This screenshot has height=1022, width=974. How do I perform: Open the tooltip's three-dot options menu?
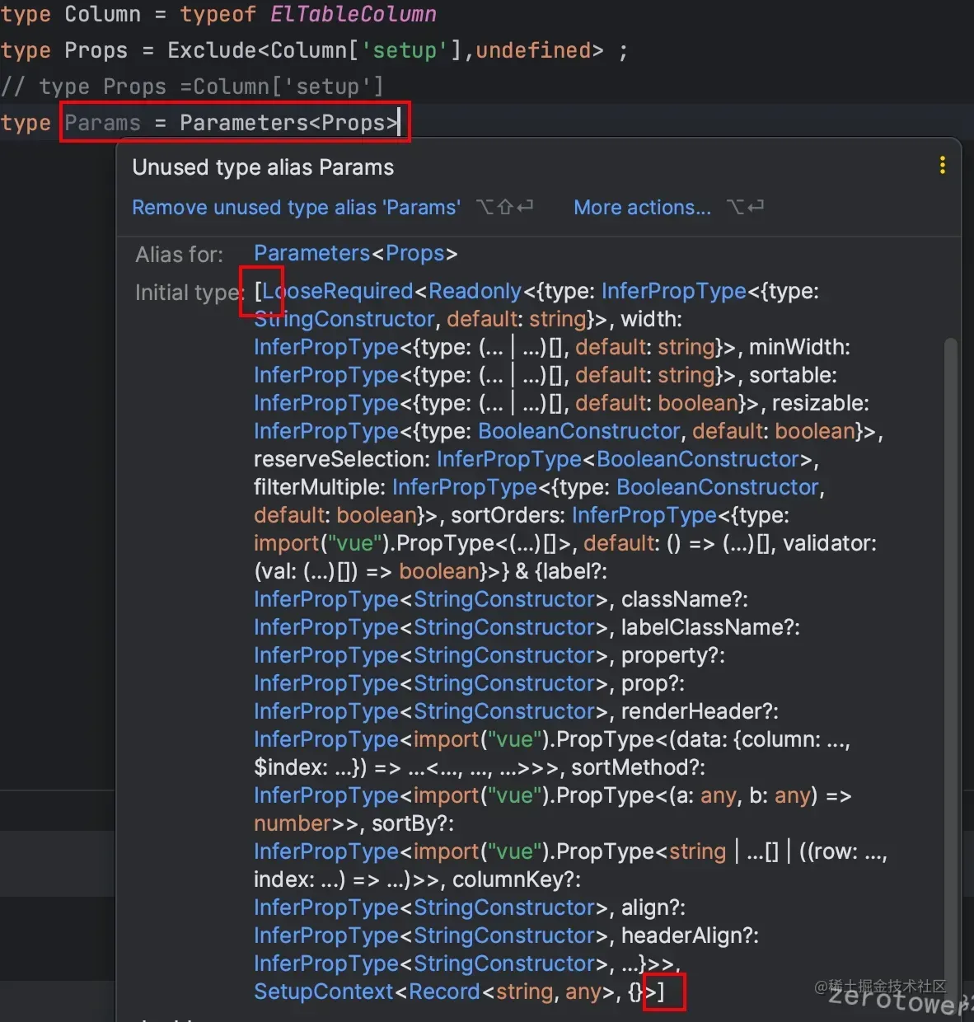(x=942, y=166)
